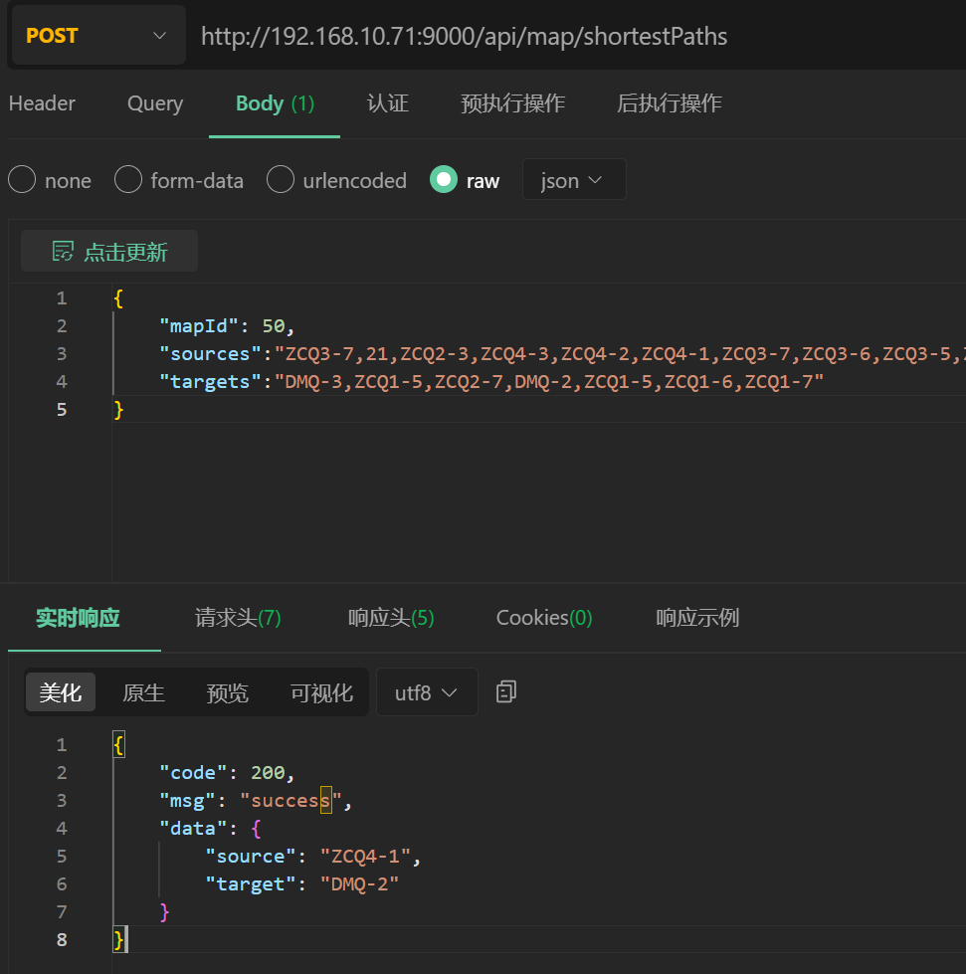Choose the urlencoded body option
966x974 pixels.
(281, 180)
